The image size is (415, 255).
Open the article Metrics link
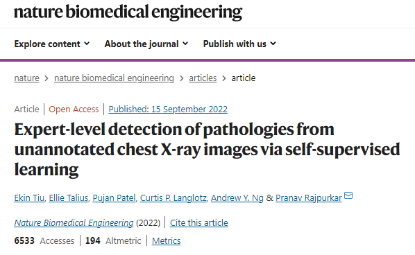coord(167,241)
